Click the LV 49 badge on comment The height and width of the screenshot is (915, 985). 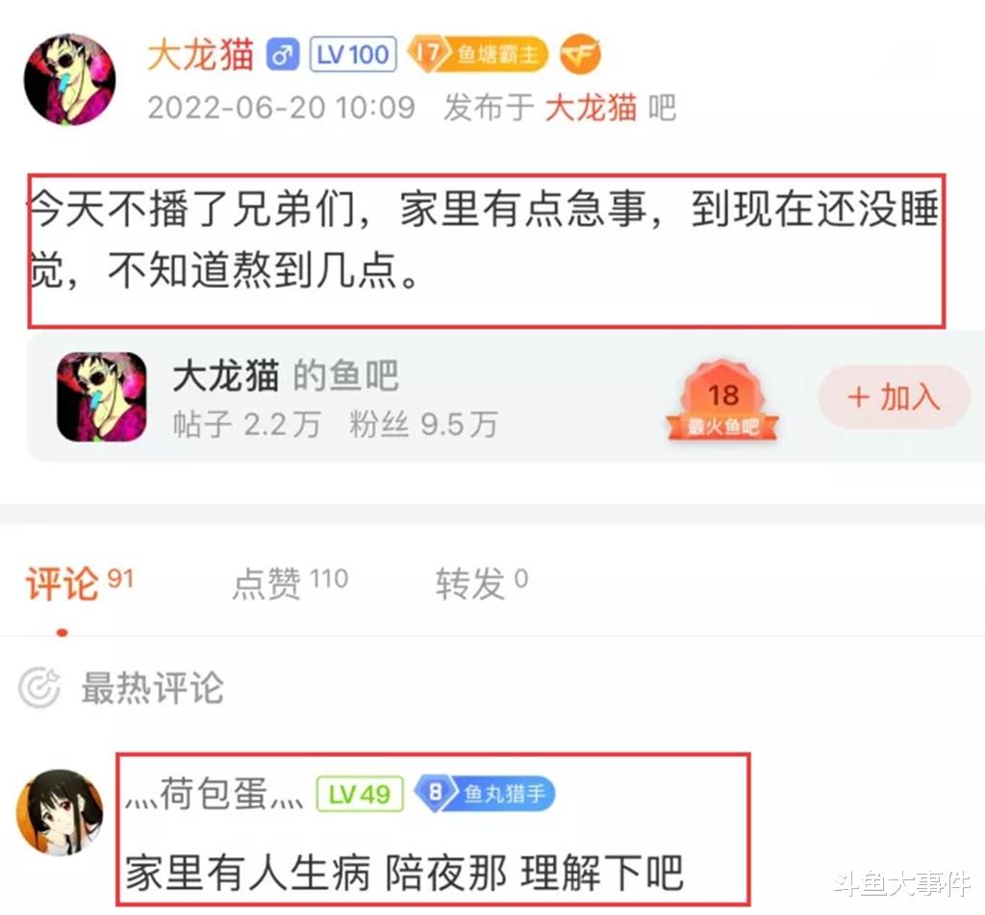pos(360,795)
